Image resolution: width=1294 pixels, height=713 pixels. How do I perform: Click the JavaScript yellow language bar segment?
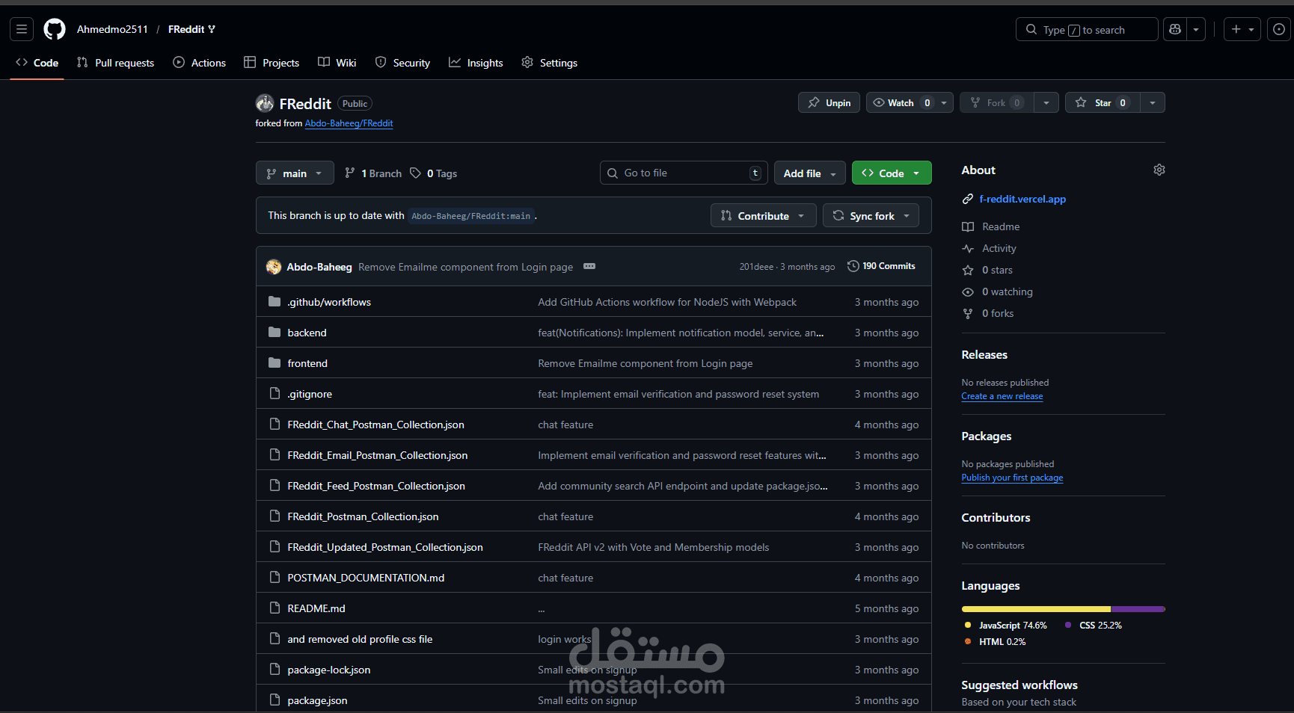pos(1036,609)
